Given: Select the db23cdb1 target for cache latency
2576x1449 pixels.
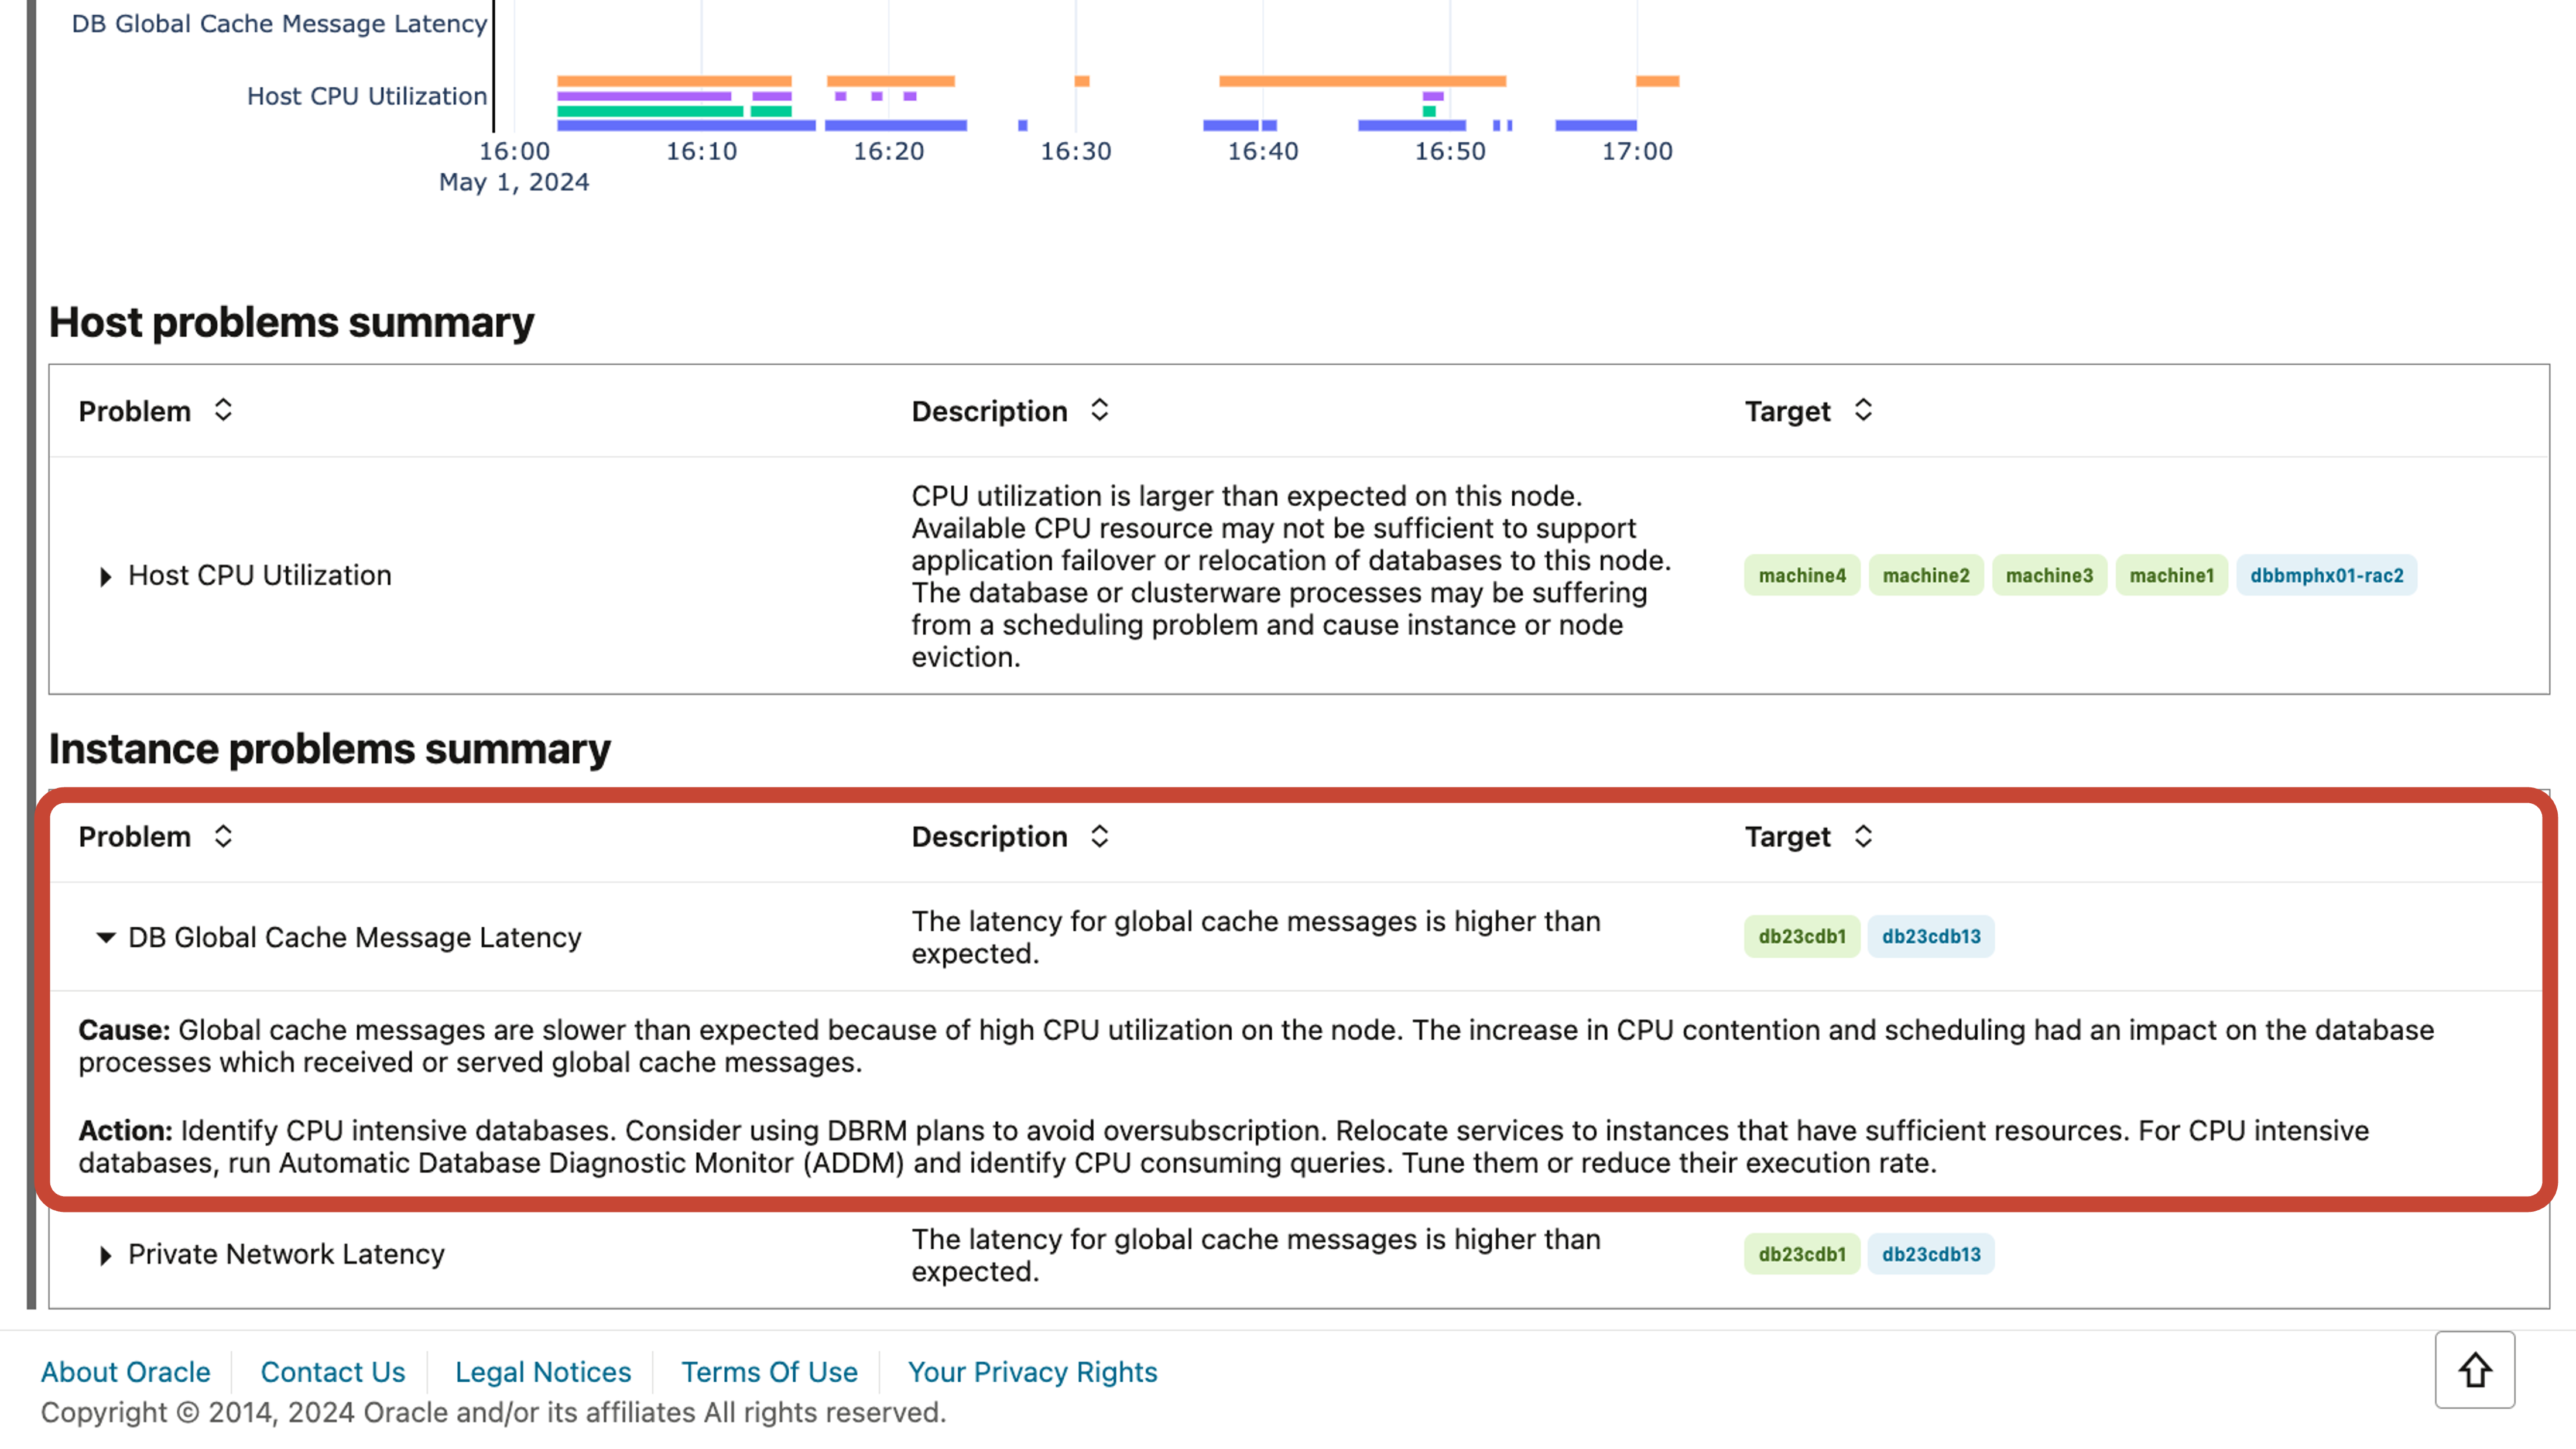Looking at the screenshot, I should [1801, 936].
